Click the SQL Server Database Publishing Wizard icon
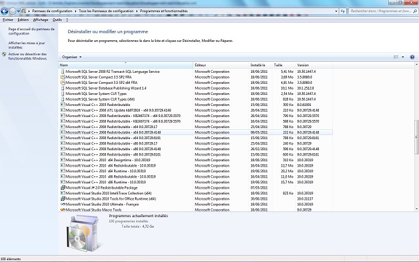Viewport: 419px width, 262px height. point(62,88)
